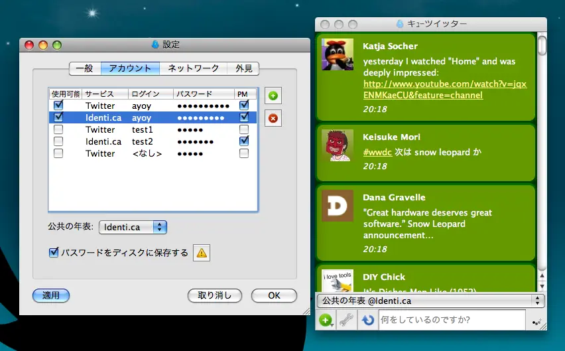Check PM for Twitter <なし> row
The image size is (565, 351).
pos(244,153)
